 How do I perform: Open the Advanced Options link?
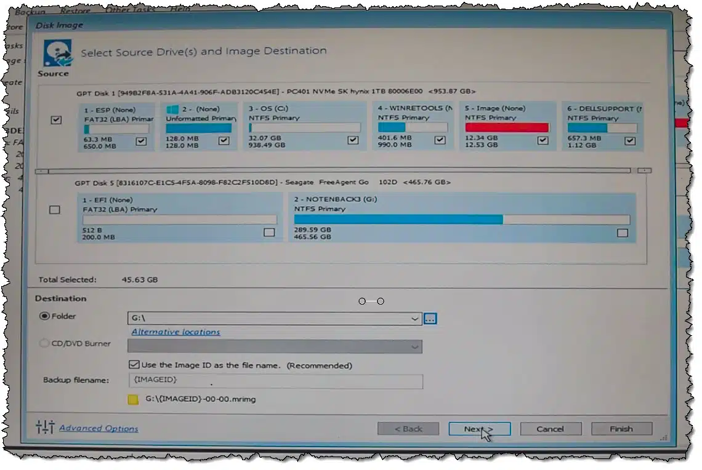pyautogui.click(x=99, y=428)
